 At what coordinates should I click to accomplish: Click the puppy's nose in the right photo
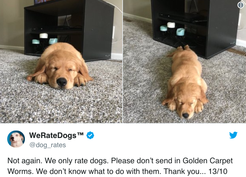[x=185, y=115]
